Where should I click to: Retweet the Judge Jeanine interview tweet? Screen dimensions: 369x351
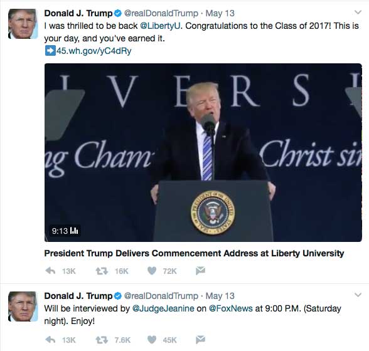(x=102, y=340)
